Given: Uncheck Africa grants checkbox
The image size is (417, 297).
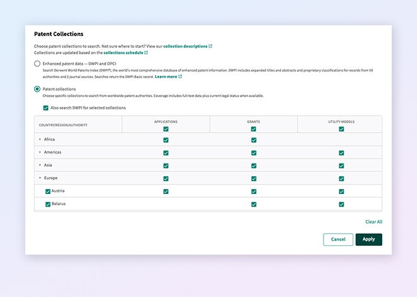Looking at the screenshot, I should click(253, 139).
